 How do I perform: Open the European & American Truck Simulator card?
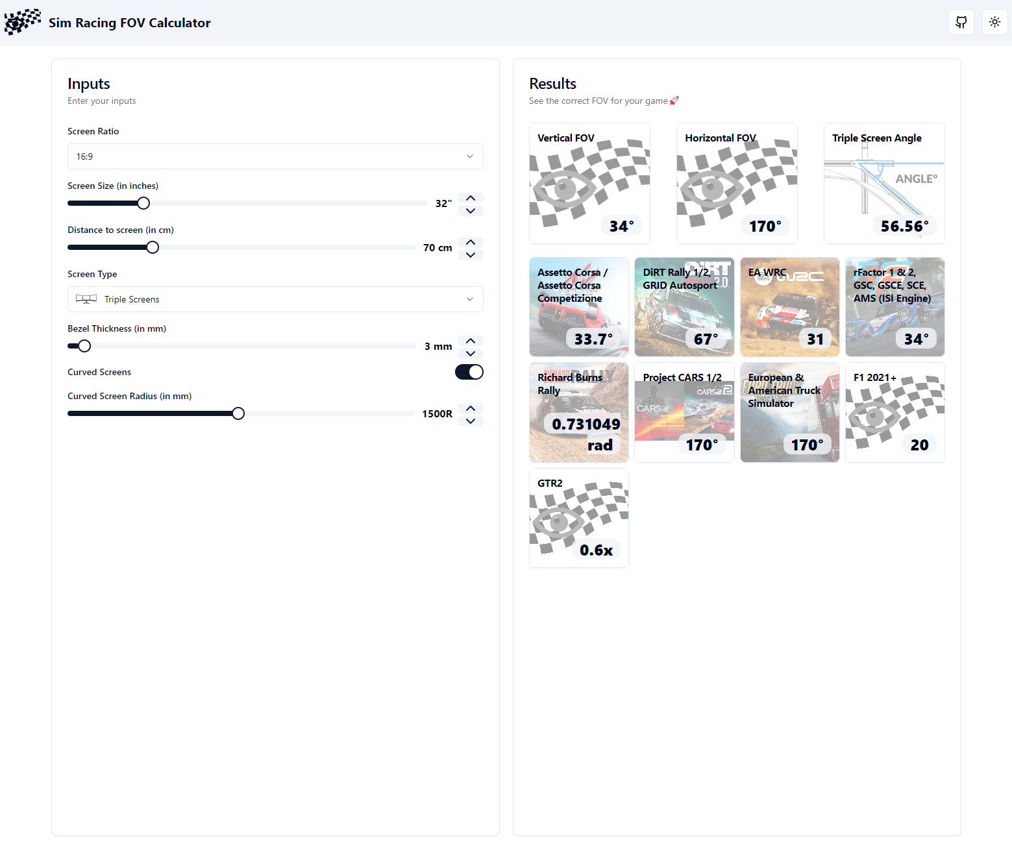(790, 412)
